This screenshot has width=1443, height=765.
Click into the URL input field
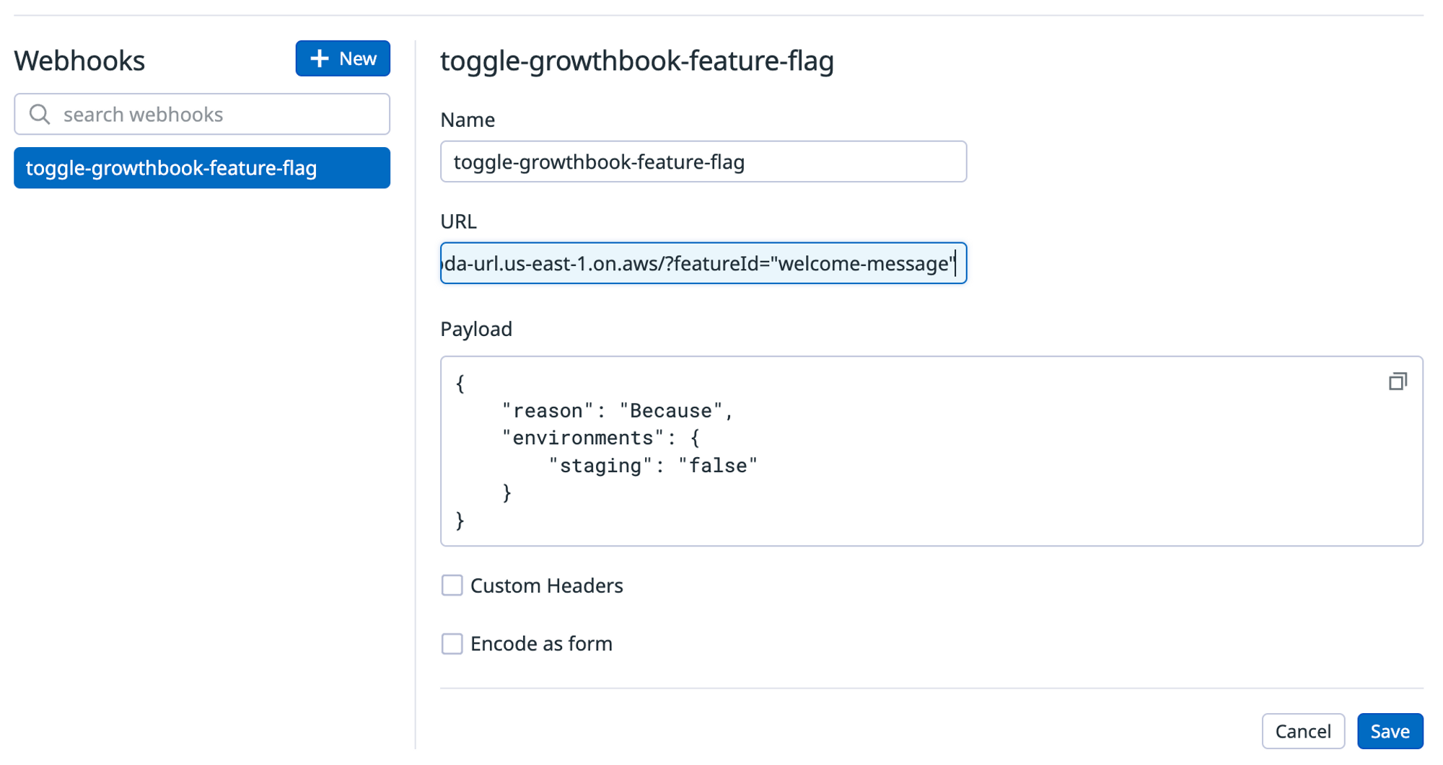pyautogui.click(x=703, y=263)
